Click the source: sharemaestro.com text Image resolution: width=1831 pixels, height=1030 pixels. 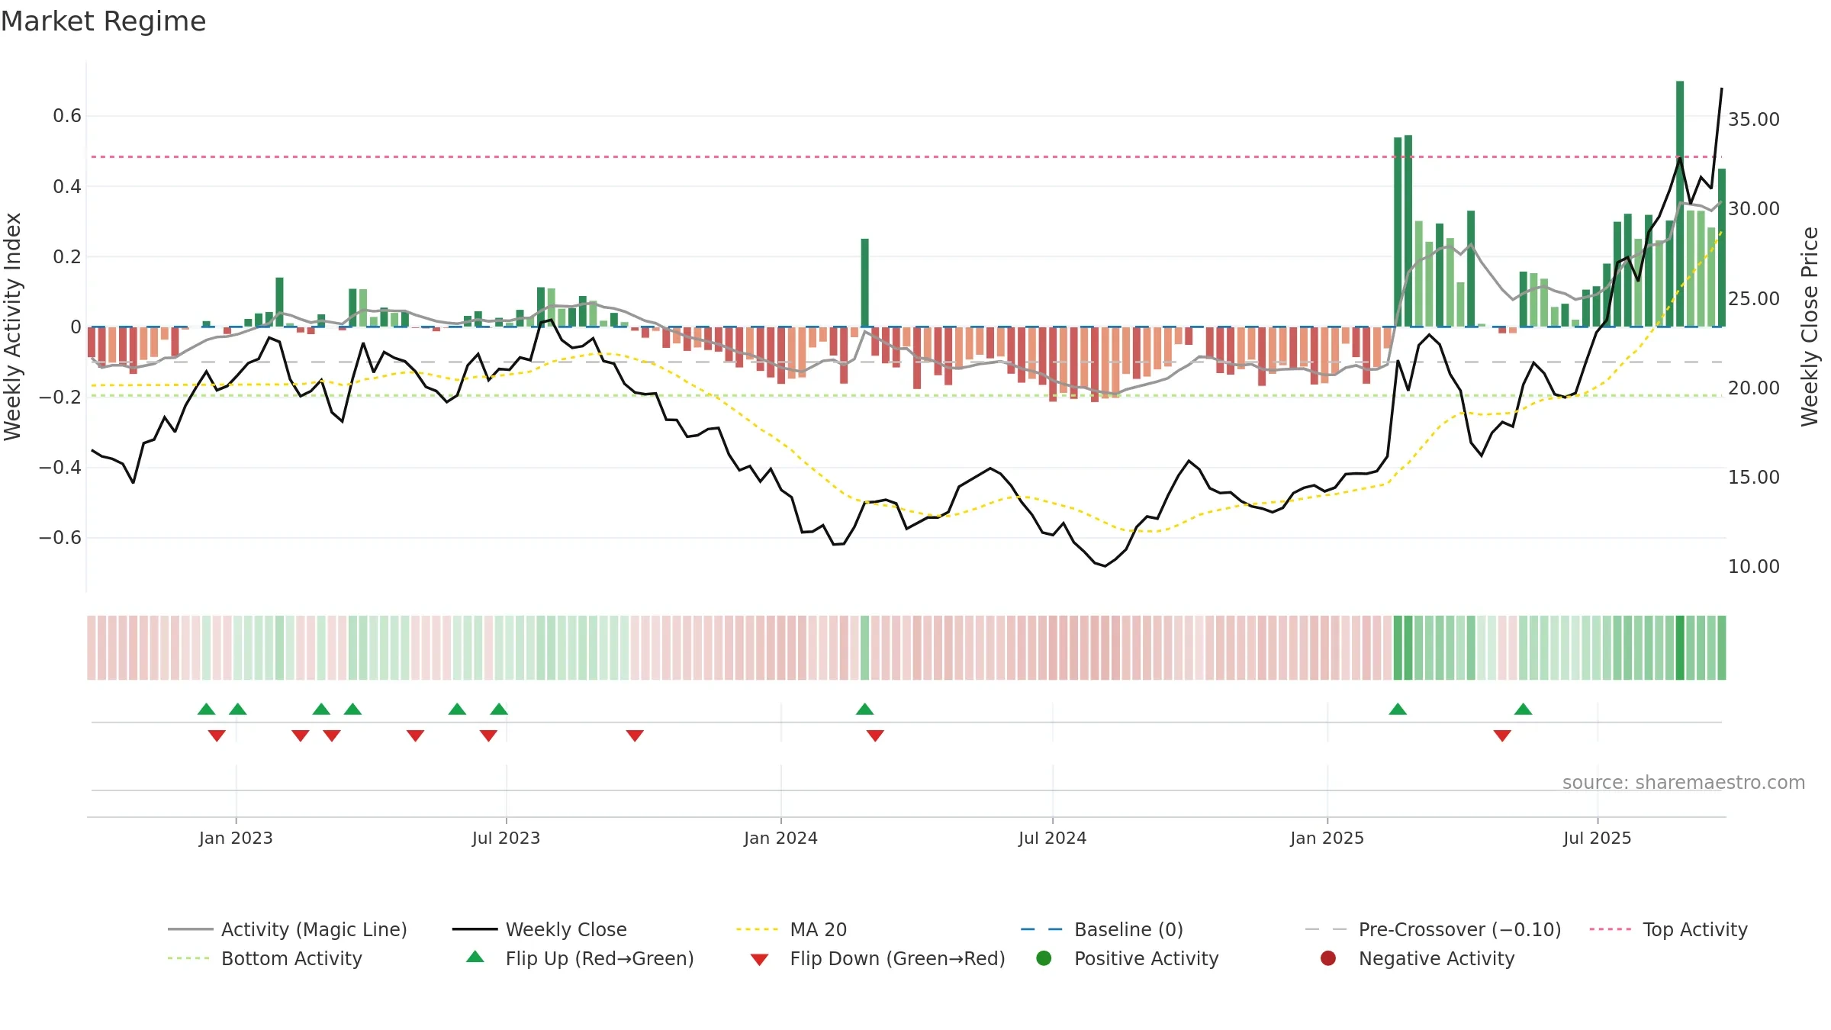1684,782
